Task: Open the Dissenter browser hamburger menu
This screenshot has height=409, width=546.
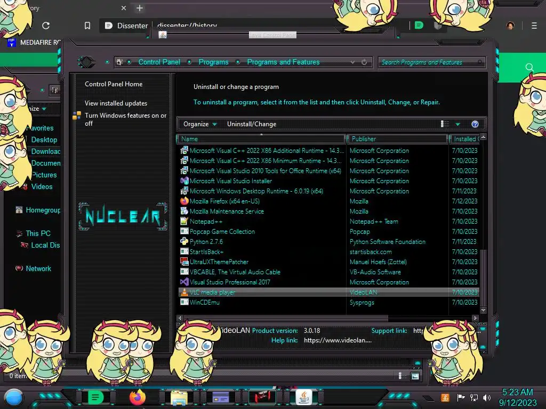Action: (x=534, y=26)
